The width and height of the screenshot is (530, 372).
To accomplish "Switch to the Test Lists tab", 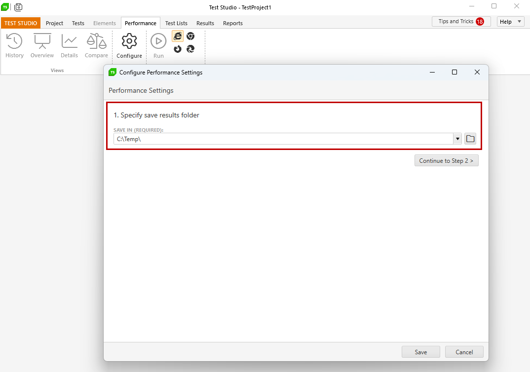I will click(x=176, y=23).
